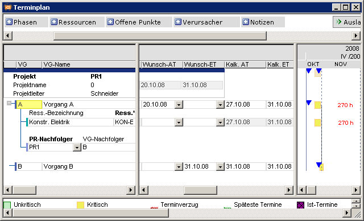Expand the Notizen section plus icon
This screenshot has width=364, height=221.
(x=246, y=22)
